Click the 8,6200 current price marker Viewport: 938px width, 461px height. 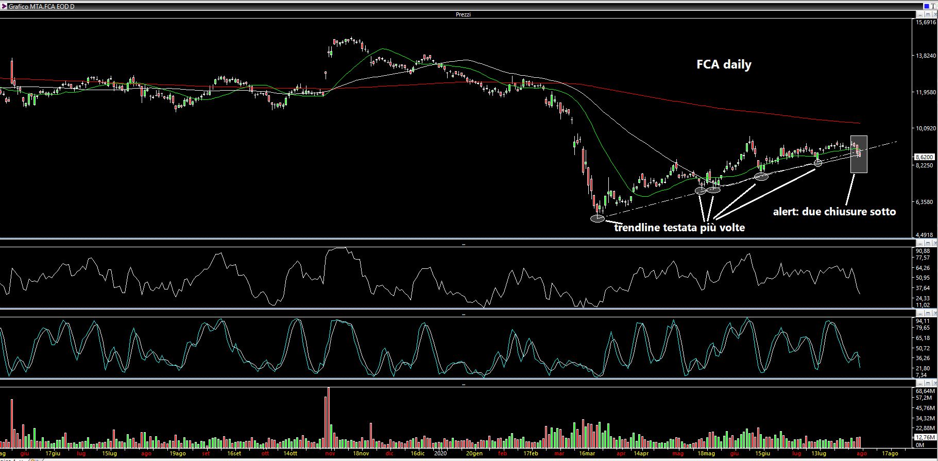(x=924, y=157)
